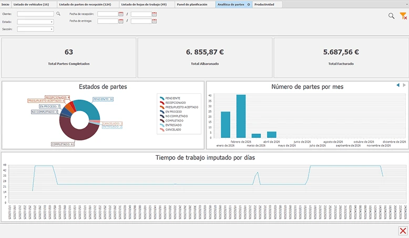
Task: Toggle RECEPCIONADO legend entry
Action: [172, 103]
